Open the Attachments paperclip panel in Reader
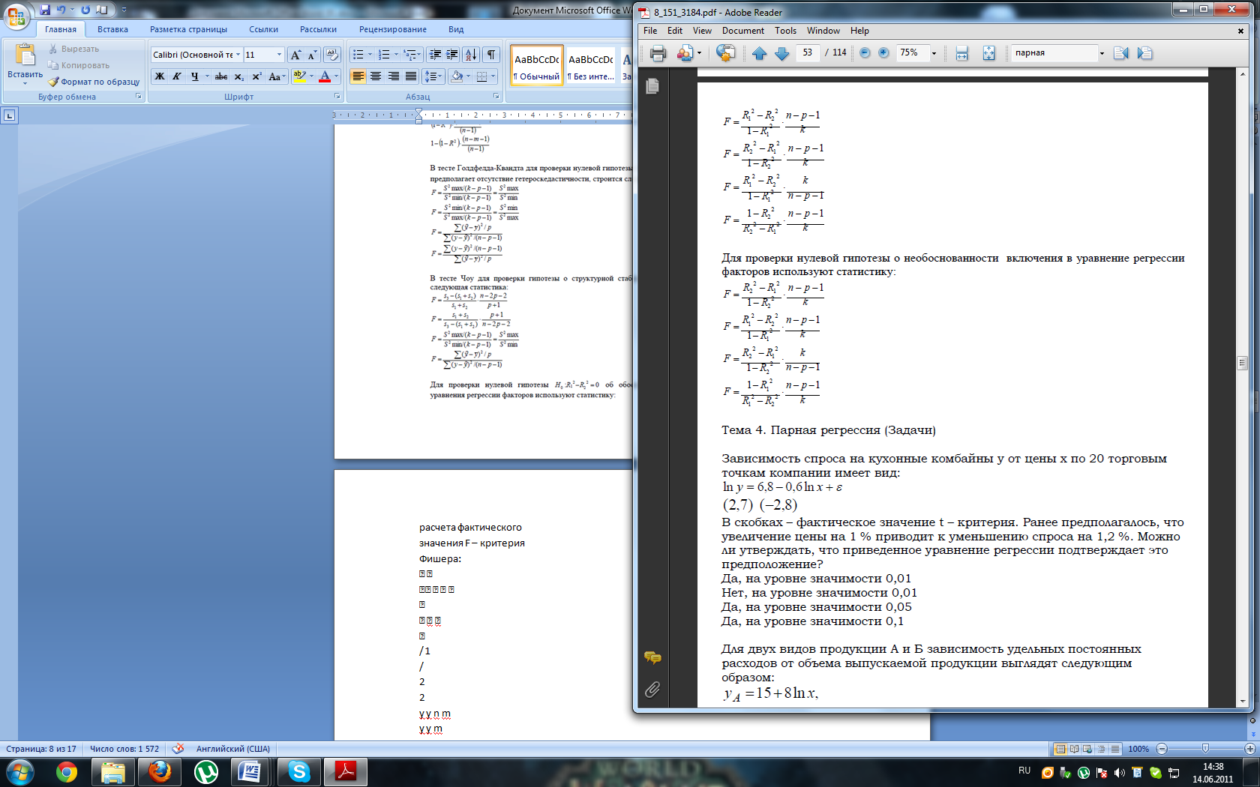1260x787 pixels. coord(652,690)
